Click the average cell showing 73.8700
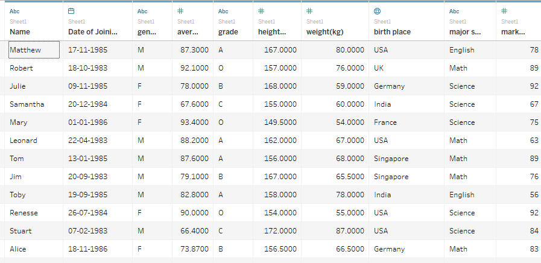The image size is (541, 263). [194, 249]
